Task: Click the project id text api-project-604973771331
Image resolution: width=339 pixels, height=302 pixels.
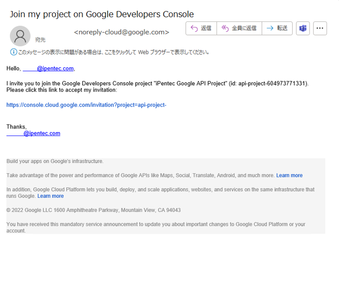Action: [x=272, y=83]
